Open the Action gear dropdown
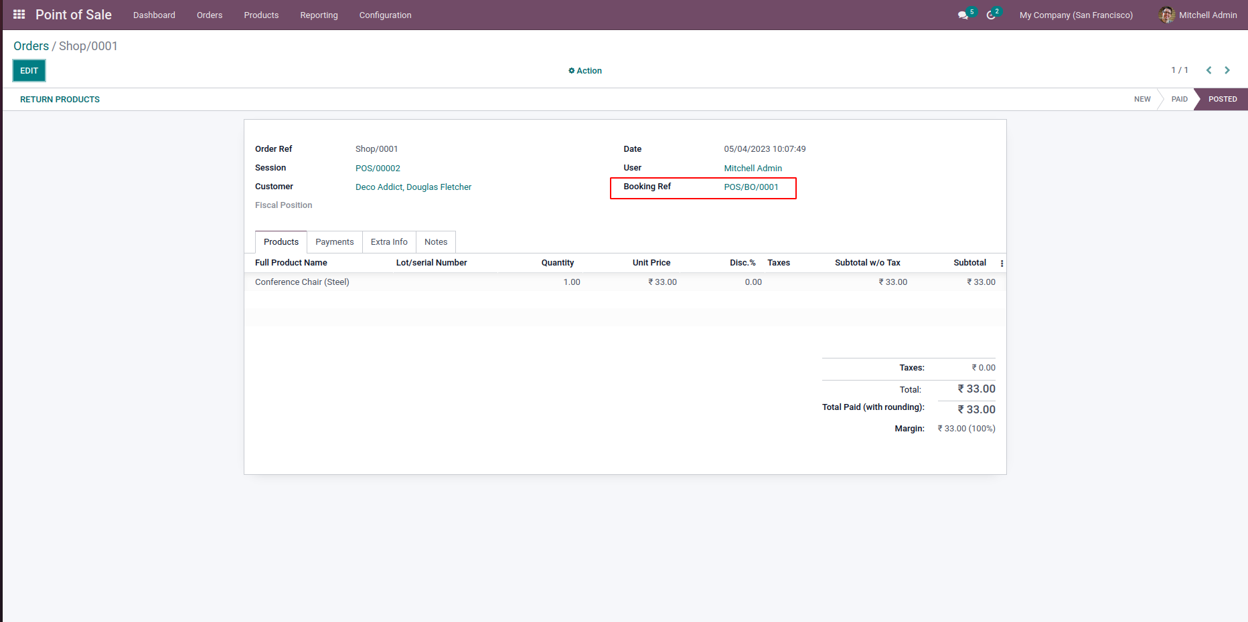 (585, 71)
